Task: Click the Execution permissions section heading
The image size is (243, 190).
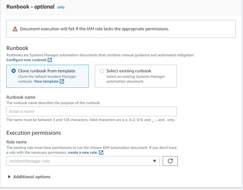Action: [x=34, y=133]
